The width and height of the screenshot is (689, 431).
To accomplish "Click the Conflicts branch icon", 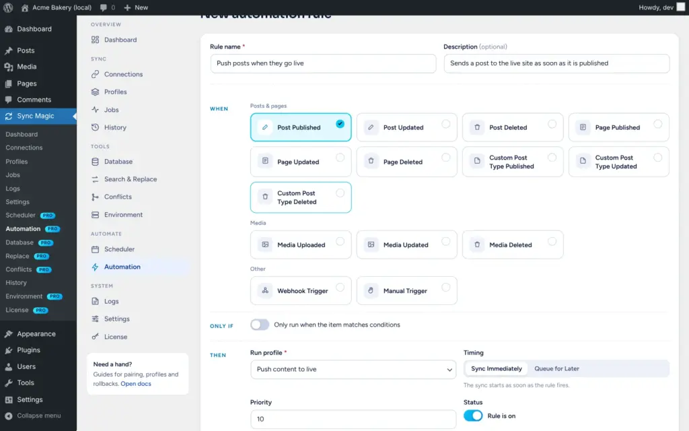I will click(x=95, y=197).
